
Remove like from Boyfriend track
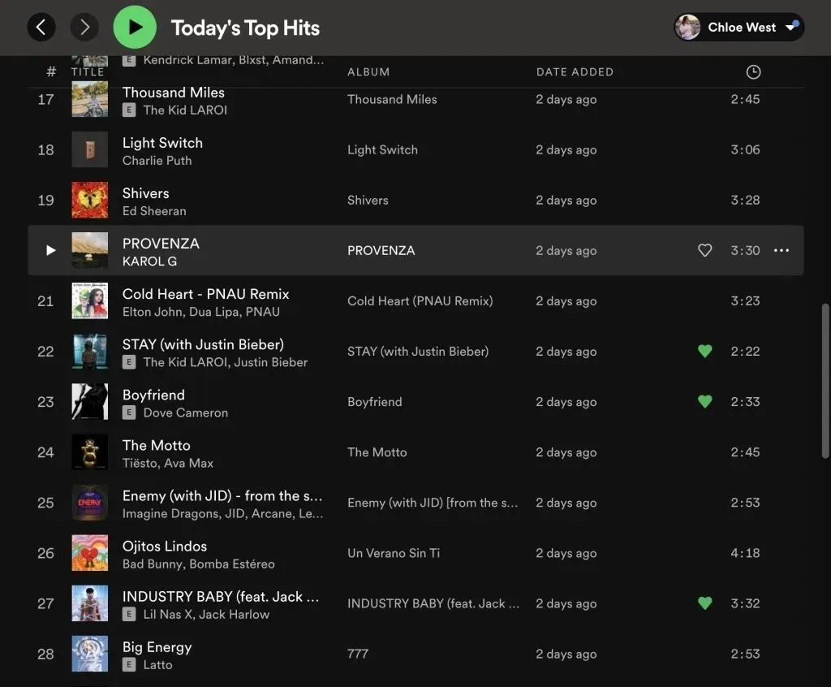(704, 402)
